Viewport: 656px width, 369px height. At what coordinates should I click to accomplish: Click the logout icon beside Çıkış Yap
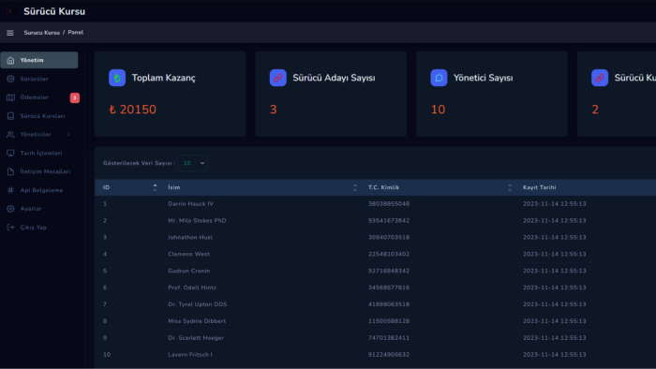[10, 228]
